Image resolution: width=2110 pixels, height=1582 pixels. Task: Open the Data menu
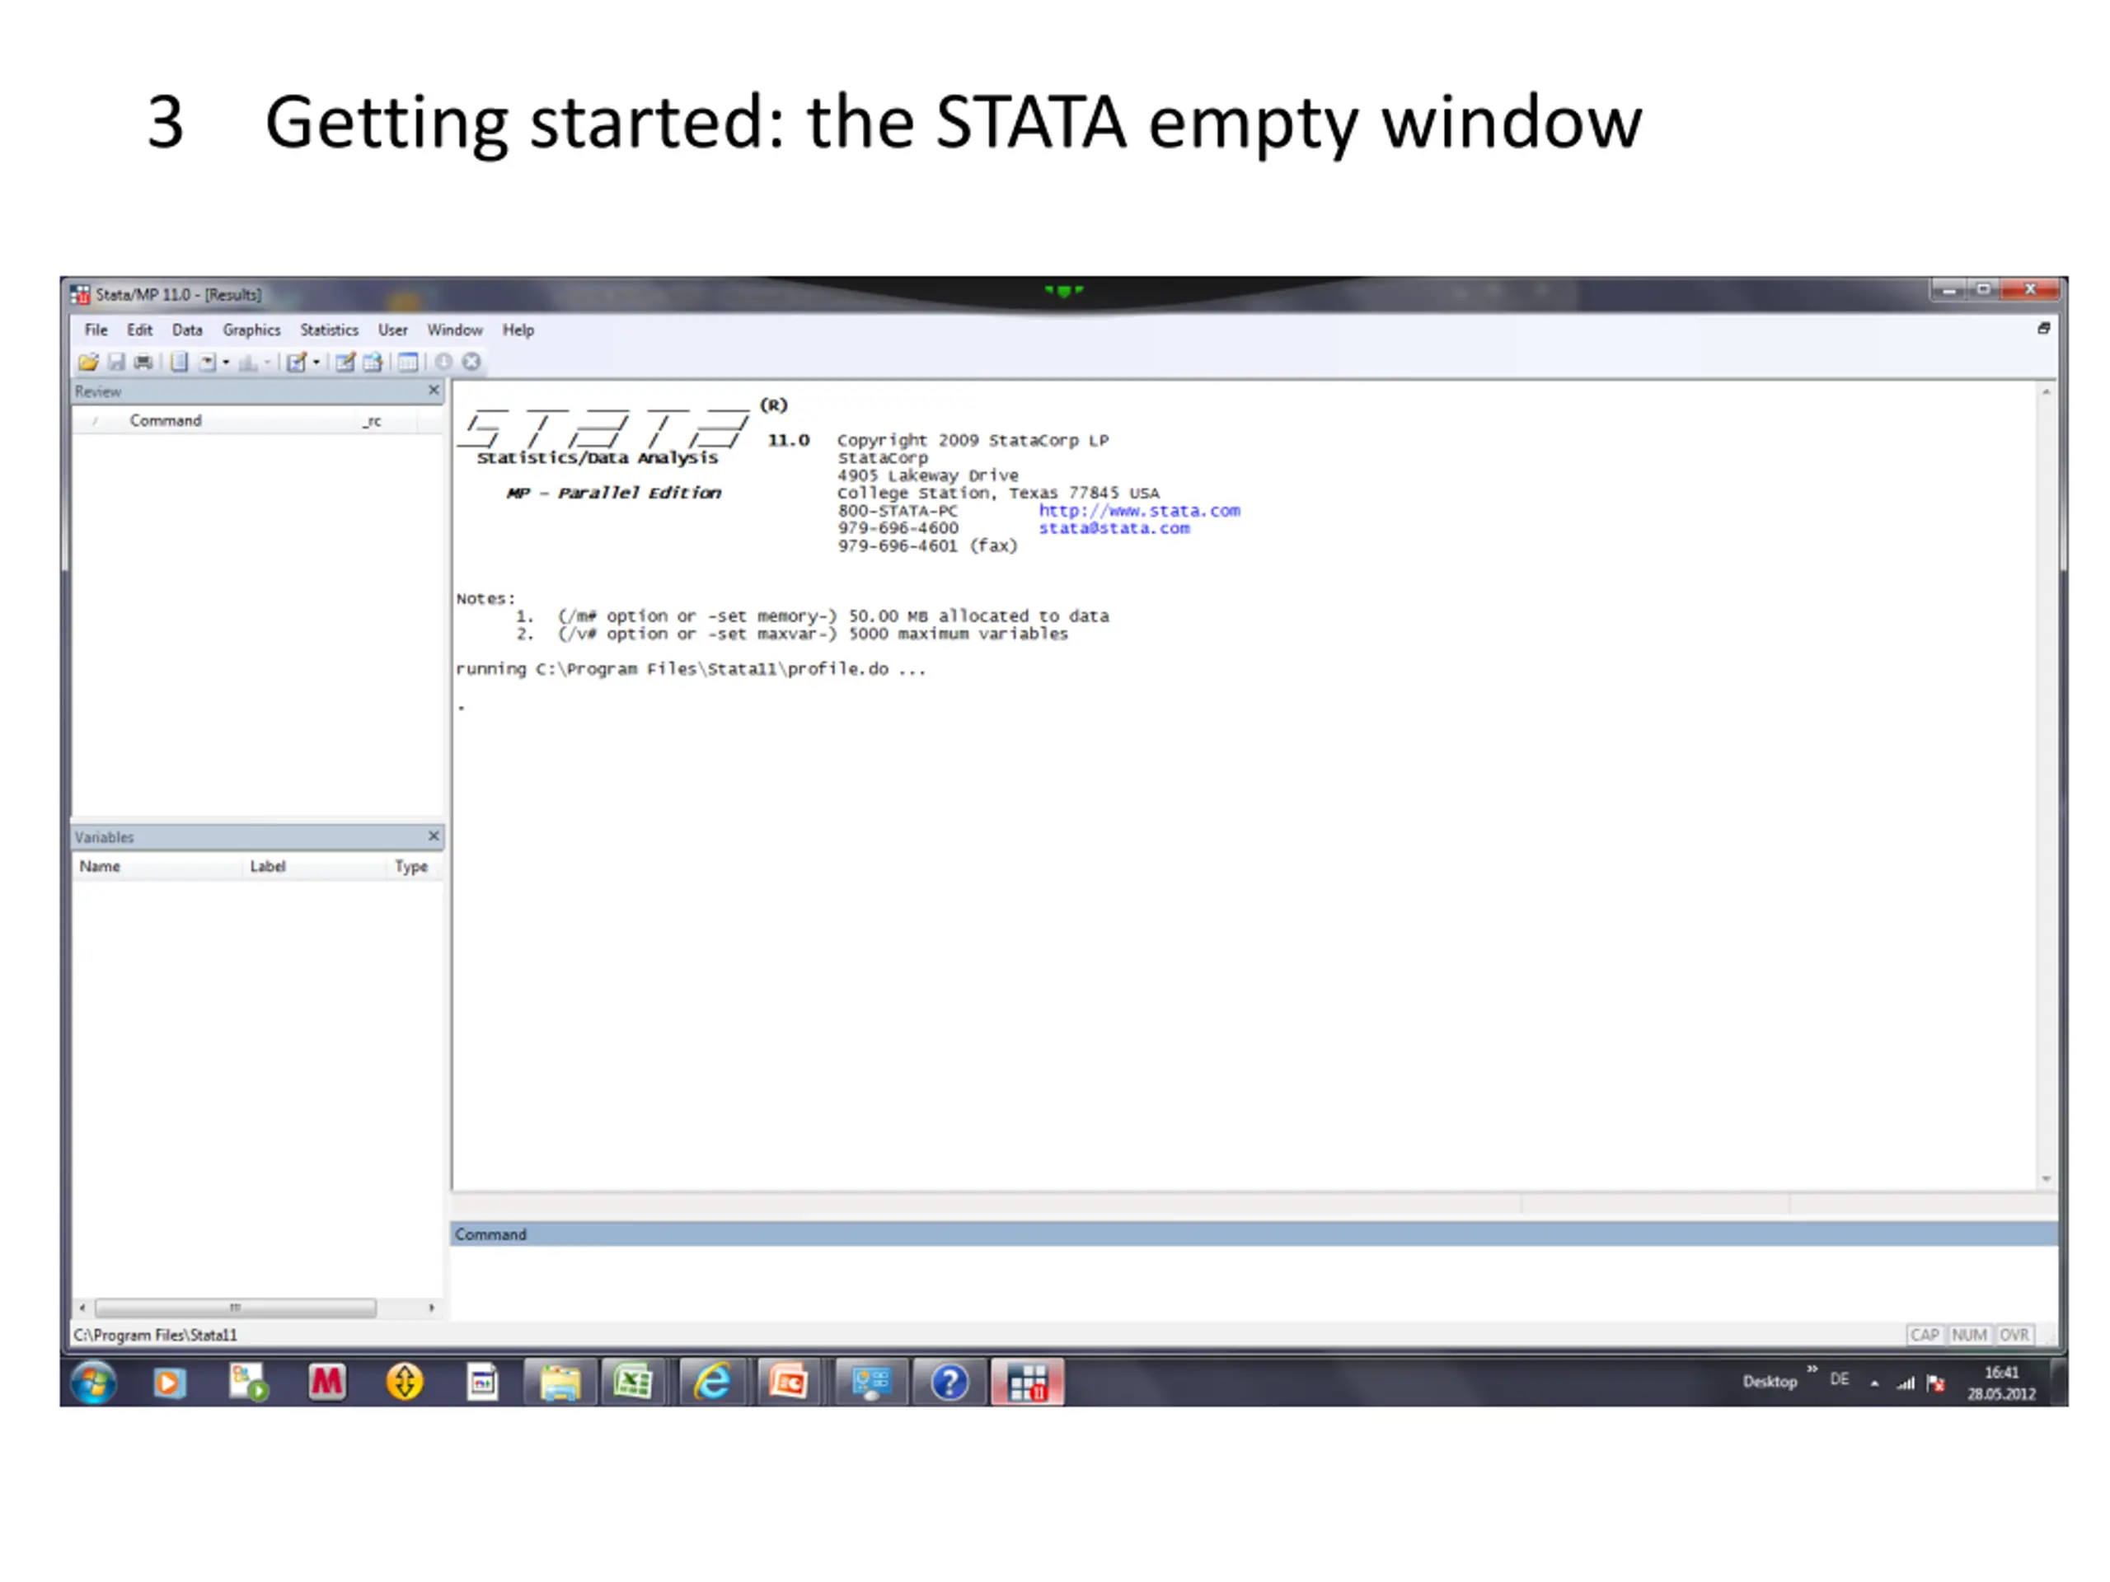tap(188, 330)
